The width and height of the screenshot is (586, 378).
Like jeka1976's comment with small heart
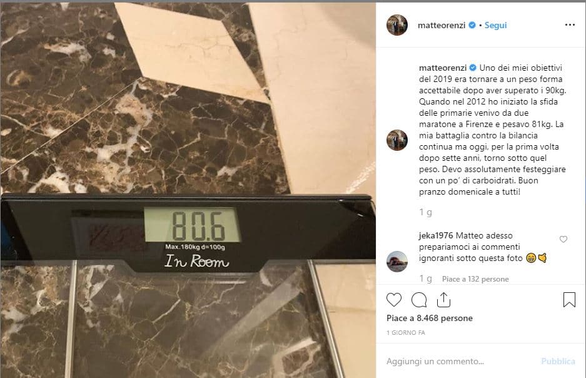tap(563, 239)
